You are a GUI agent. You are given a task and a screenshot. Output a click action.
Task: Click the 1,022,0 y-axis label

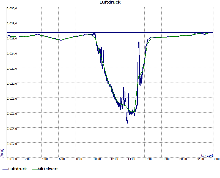[12, 69]
